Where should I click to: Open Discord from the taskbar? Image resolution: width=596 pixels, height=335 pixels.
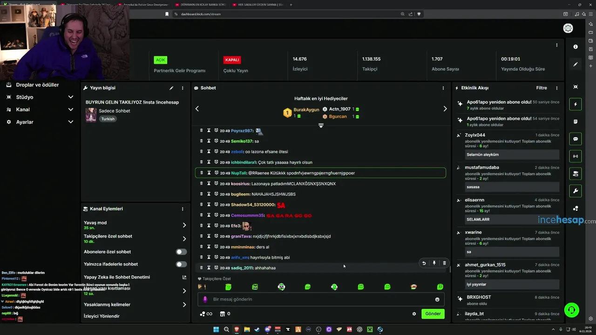tap(267, 329)
